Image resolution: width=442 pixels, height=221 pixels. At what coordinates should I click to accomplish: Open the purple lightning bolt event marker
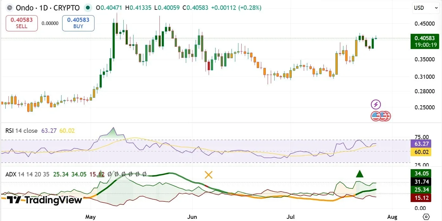coord(376,104)
